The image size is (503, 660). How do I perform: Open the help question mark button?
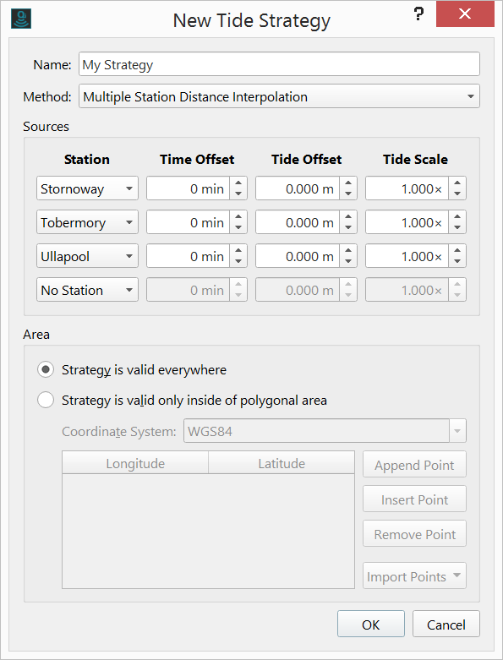click(418, 14)
